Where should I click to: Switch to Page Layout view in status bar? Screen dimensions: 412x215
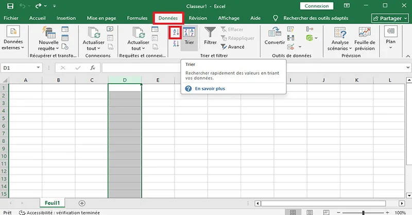click(x=310, y=212)
